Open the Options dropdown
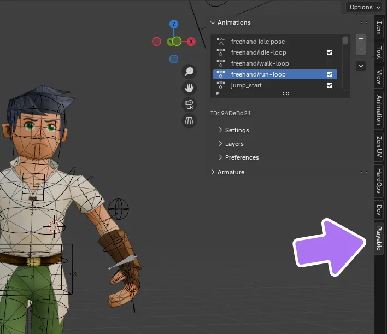 pyautogui.click(x=365, y=7)
